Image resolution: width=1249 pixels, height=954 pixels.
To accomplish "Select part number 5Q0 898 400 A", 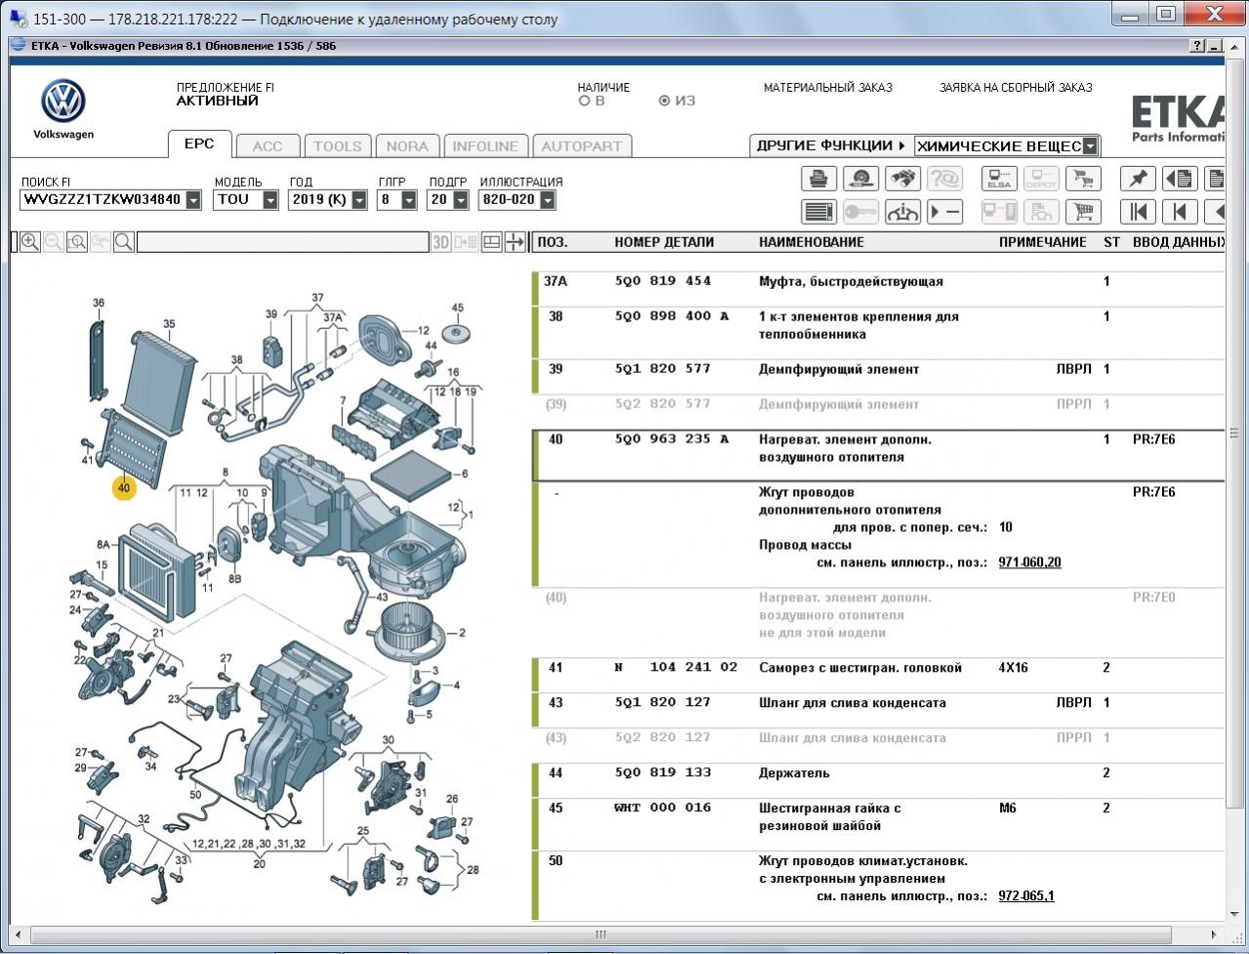I will [x=671, y=316].
